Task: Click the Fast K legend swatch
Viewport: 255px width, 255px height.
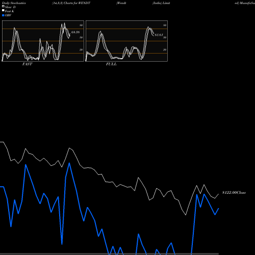Action: (3, 10)
